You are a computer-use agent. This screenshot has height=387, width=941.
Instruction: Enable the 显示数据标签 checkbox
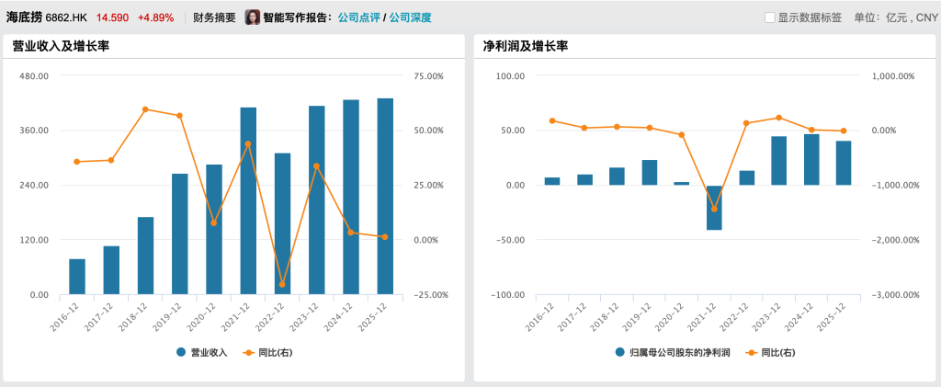[770, 17]
